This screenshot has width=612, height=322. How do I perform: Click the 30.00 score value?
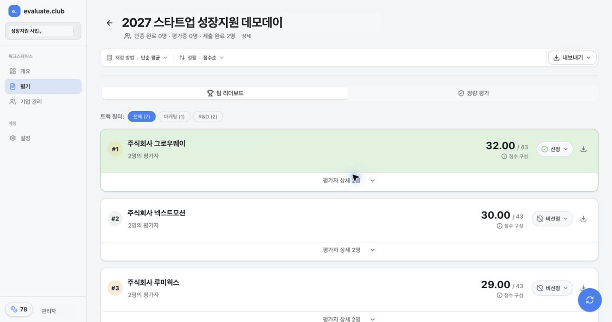point(495,216)
